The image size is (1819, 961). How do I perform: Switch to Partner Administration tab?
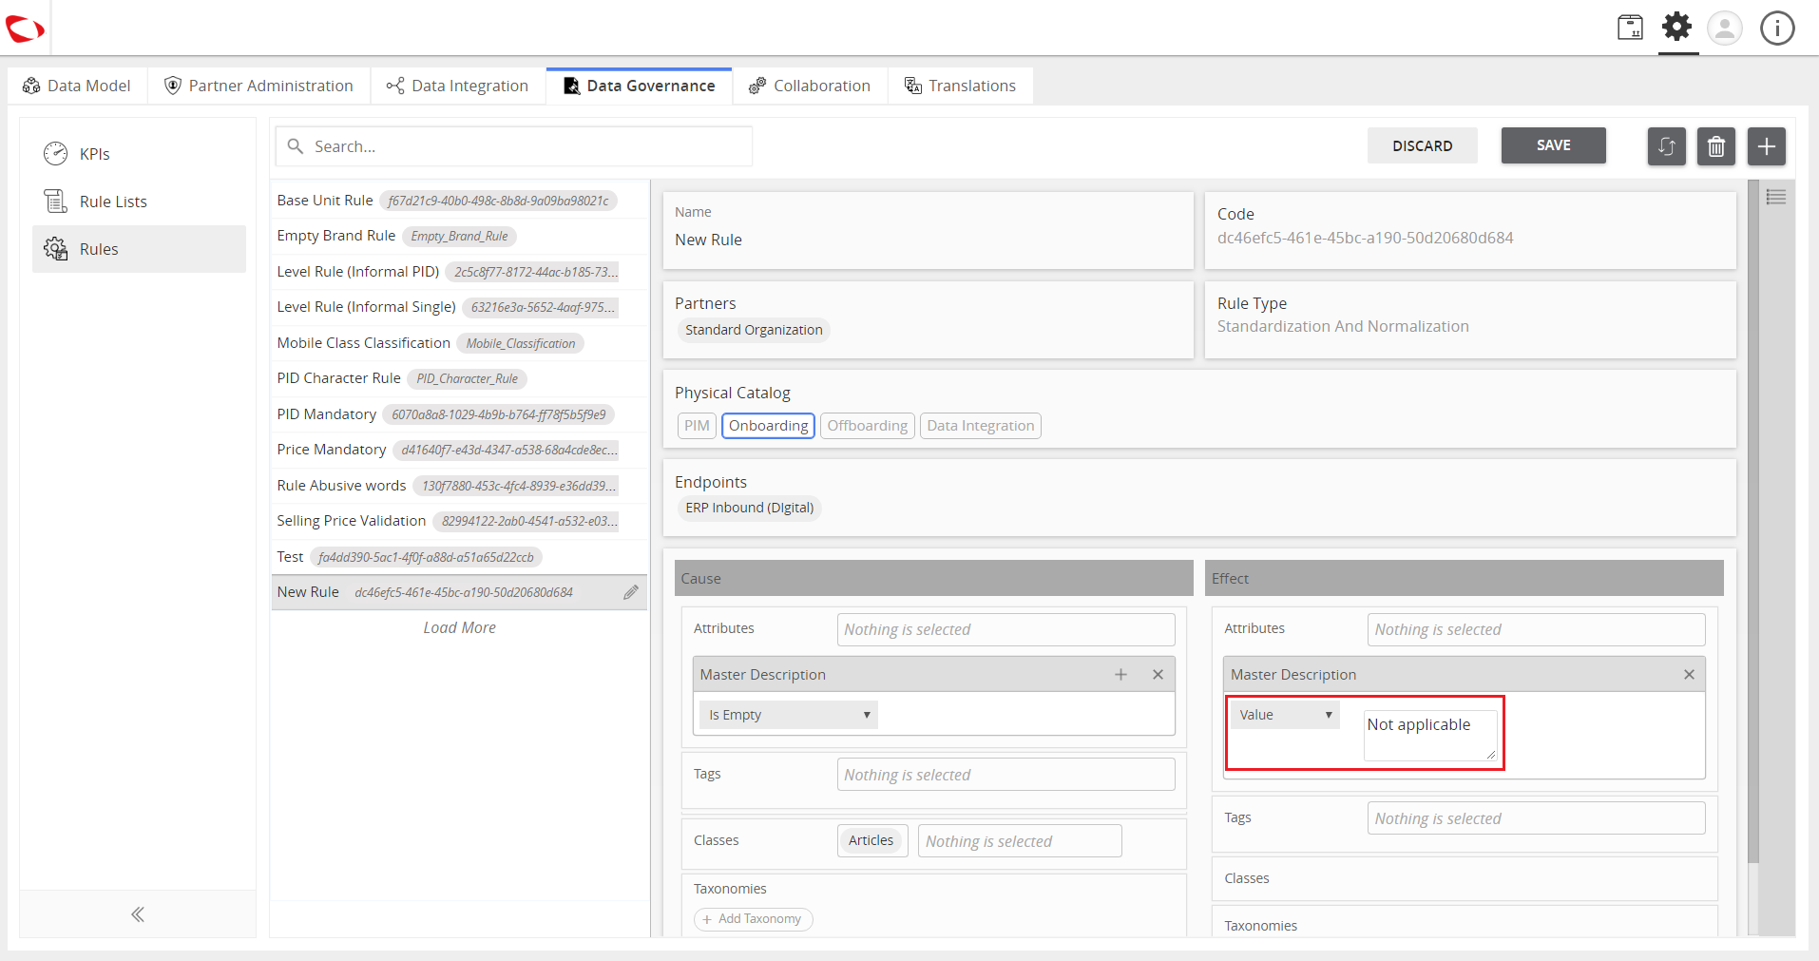tap(258, 86)
